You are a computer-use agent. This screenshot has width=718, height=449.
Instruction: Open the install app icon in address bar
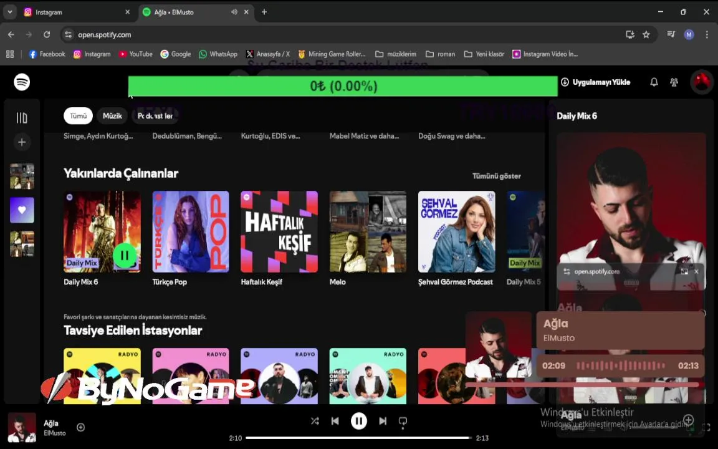click(630, 34)
